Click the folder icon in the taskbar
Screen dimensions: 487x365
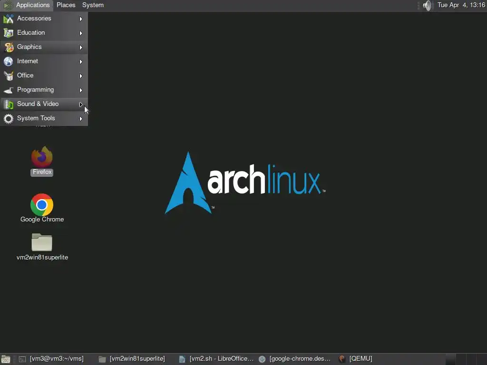(102, 359)
